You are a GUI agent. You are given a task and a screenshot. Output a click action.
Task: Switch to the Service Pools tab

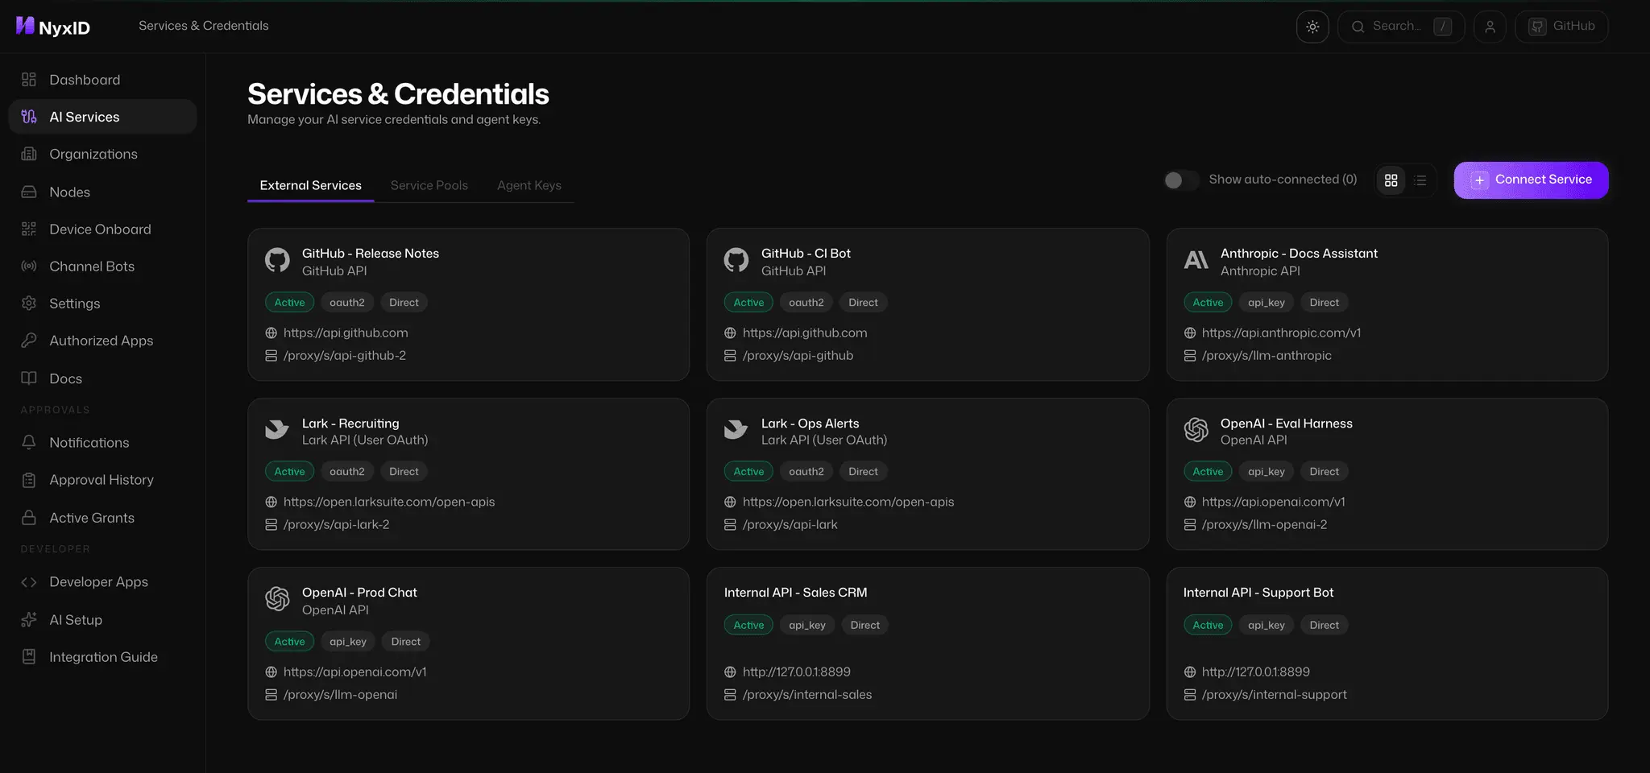pos(429,185)
